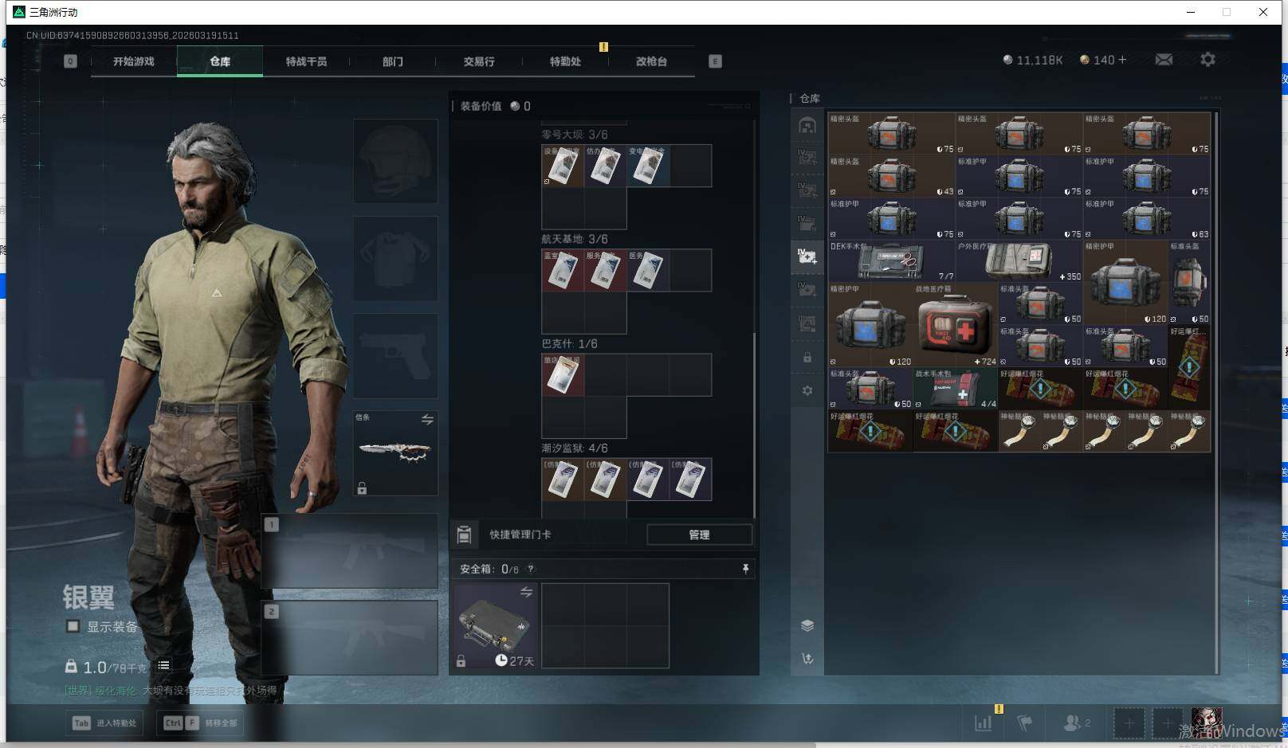Open the mail envelope icon

point(1164,60)
